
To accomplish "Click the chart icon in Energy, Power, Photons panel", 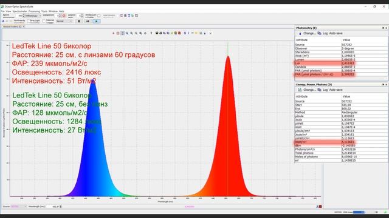I will point(300,90).
